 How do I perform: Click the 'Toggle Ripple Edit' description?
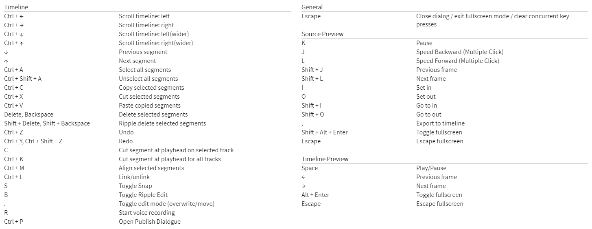[x=143, y=195]
